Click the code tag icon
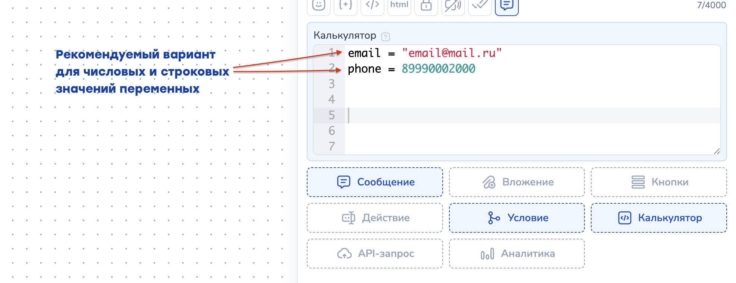 pos(372,5)
